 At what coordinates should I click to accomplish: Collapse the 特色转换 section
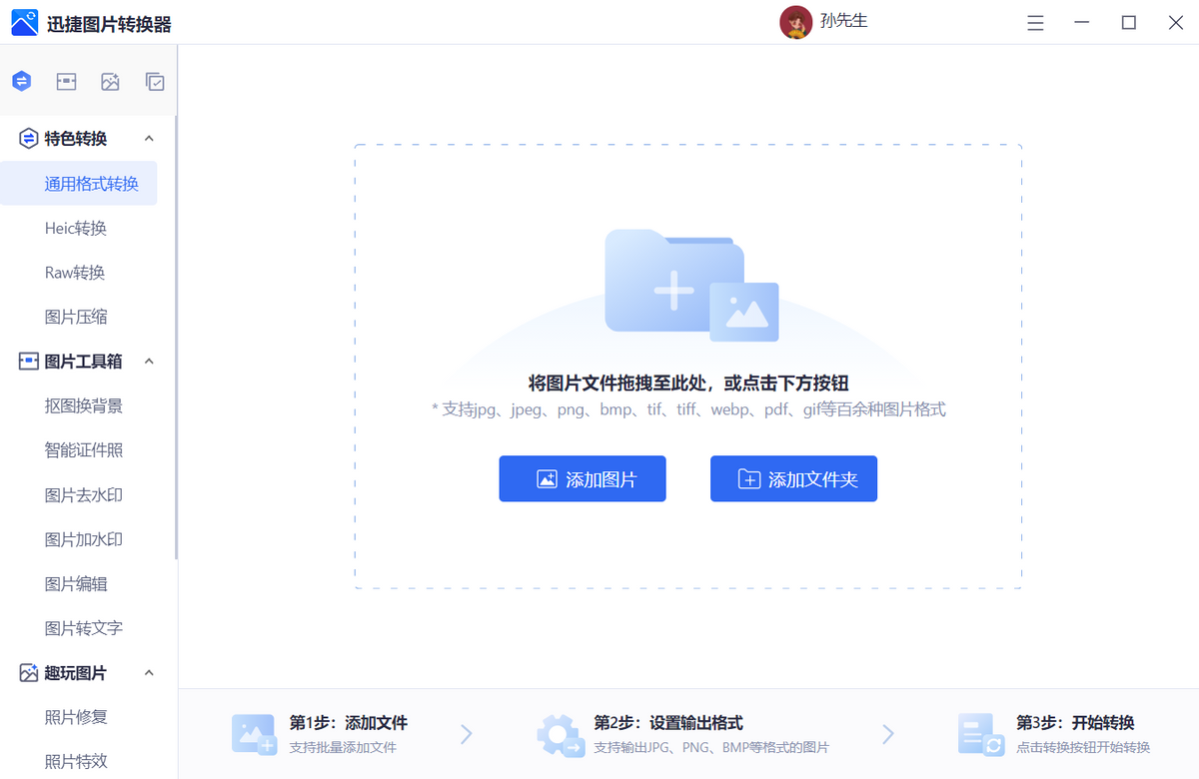[x=149, y=138]
